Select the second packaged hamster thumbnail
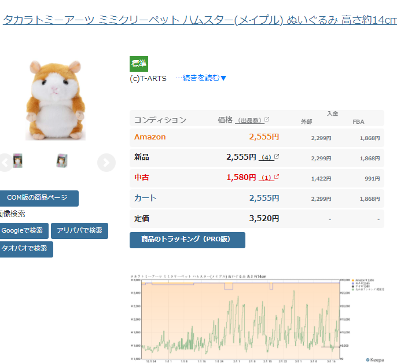The height and width of the screenshot is (364, 397). coord(62,160)
